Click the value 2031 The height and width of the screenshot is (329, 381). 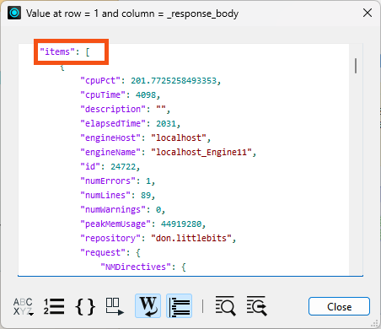(166, 124)
